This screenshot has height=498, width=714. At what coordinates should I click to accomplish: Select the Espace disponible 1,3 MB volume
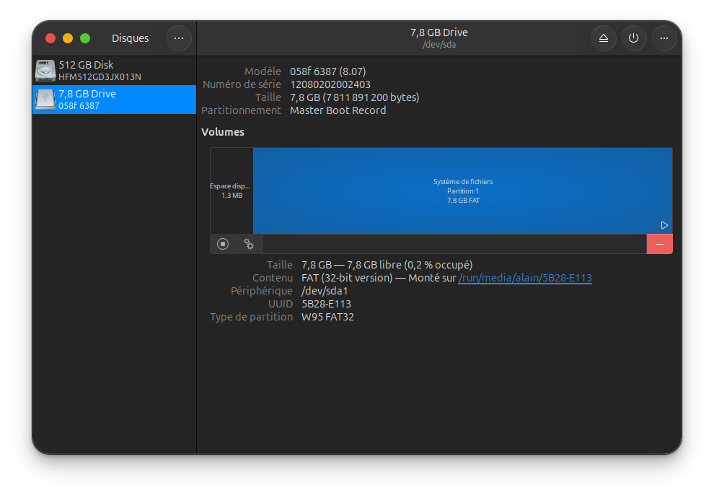coord(232,191)
